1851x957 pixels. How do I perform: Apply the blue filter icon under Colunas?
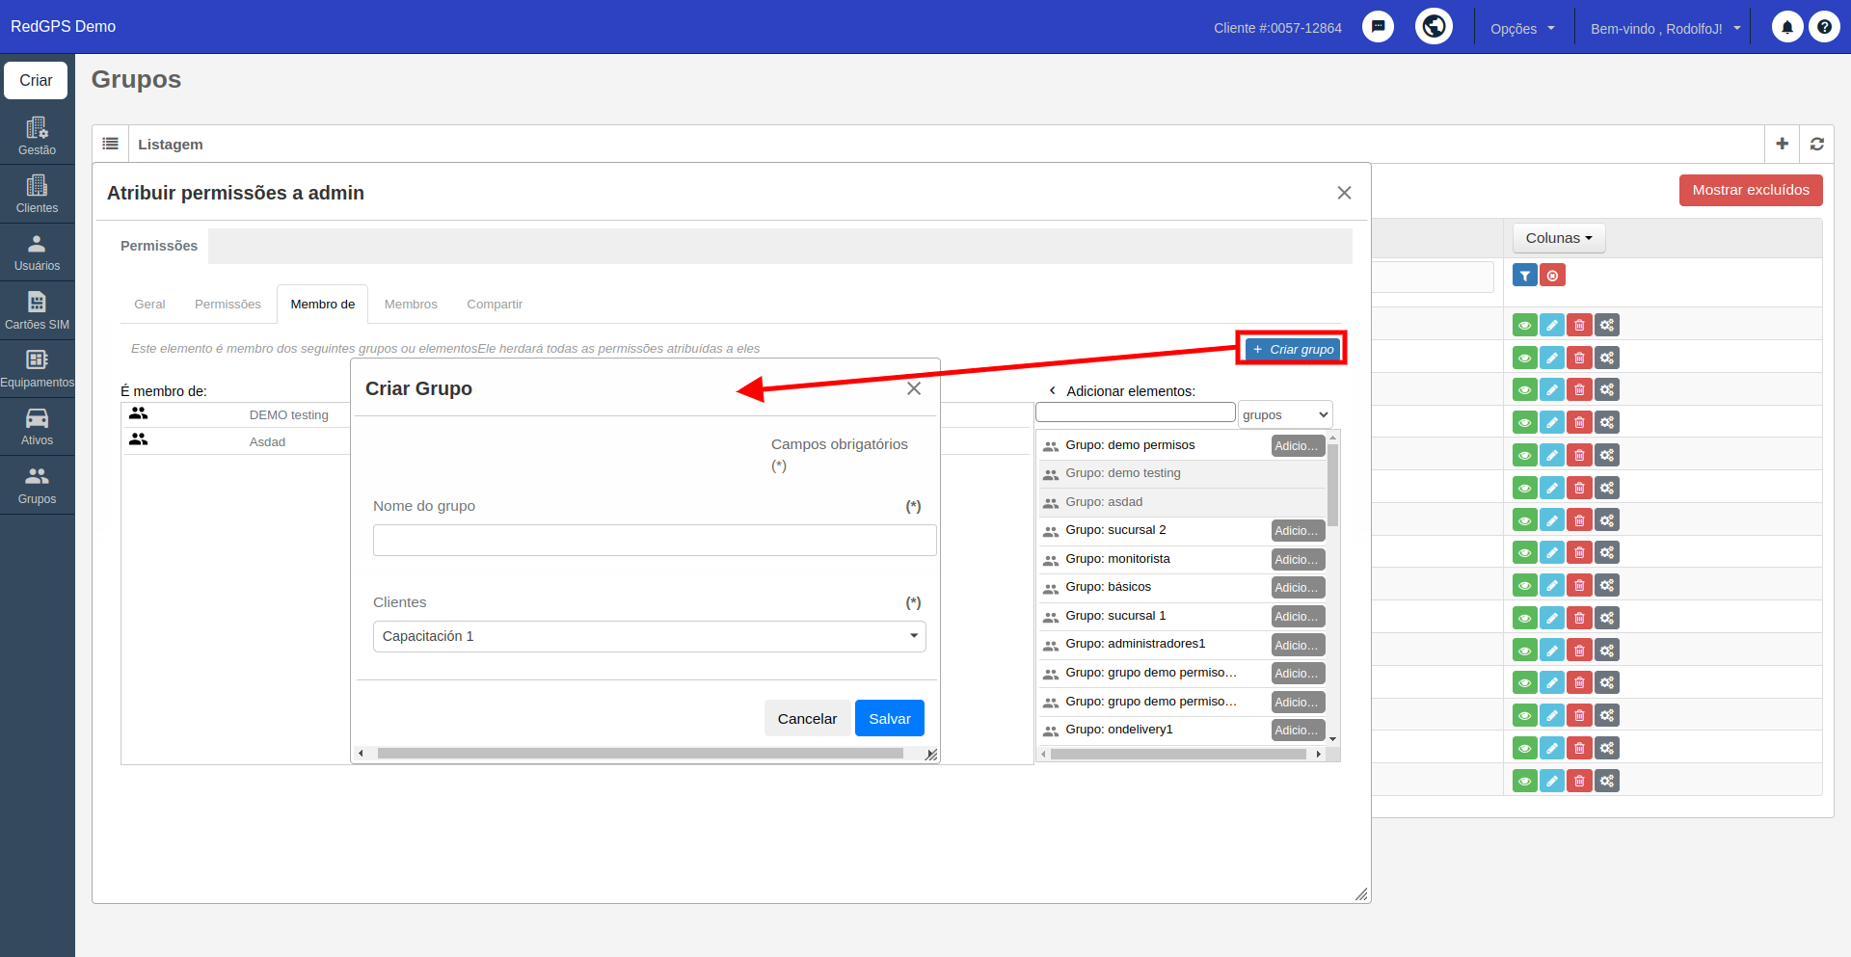[x=1524, y=276]
